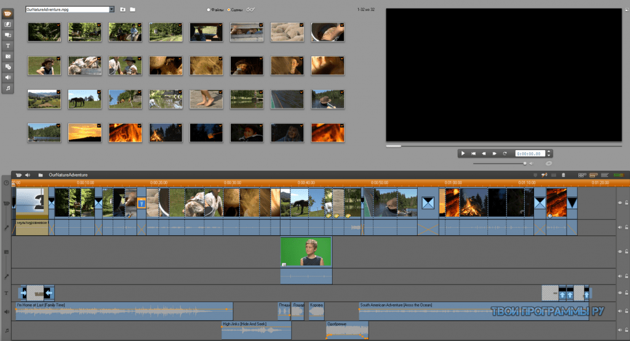This screenshot has width=630, height=341.
Task: Switch to Storyboard view icon
Action: pos(582,175)
